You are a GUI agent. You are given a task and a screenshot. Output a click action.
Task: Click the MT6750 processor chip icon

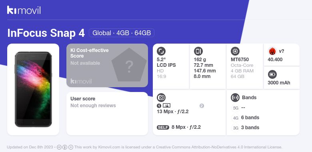[235, 51]
